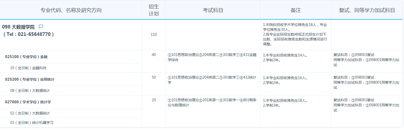Open the 025200 (专业学位) 应用统计 program row
Image resolution: width=404 pixels, height=131 pixels.
(30, 79)
